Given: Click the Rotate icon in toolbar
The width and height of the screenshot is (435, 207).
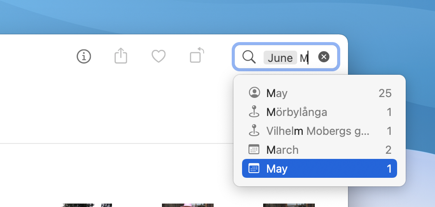Looking at the screenshot, I should [x=197, y=55].
